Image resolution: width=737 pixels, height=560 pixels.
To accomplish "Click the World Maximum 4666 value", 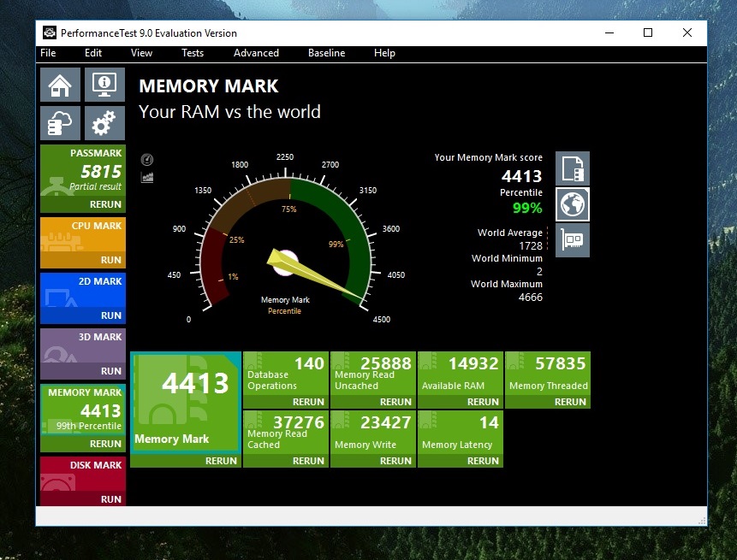I will pyautogui.click(x=530, y=298).
